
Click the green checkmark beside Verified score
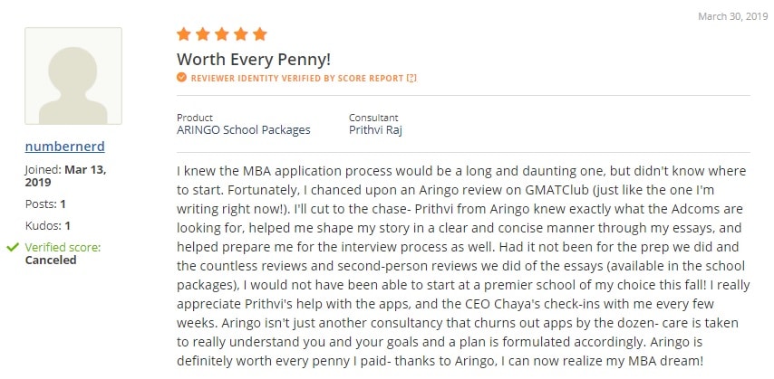pyautogui.click(x=12, y=247)
